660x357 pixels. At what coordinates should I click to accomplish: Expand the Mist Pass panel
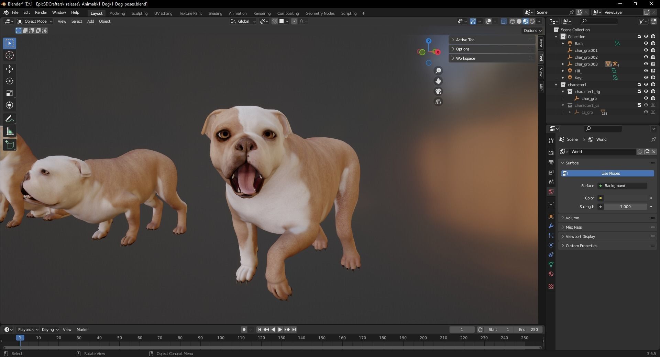pos(607,227)
